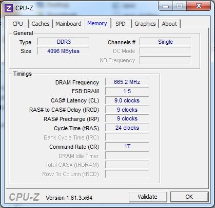Click the FSB:DRAM 1:5 value
This screenshot has height=208, width=215.
click(x=127, y=91)
